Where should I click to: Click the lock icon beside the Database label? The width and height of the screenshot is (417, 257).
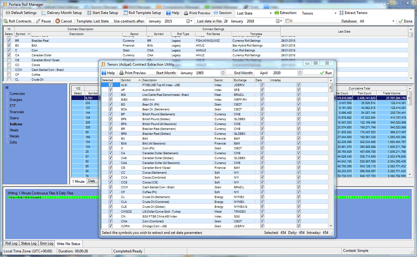click(291, 21)
